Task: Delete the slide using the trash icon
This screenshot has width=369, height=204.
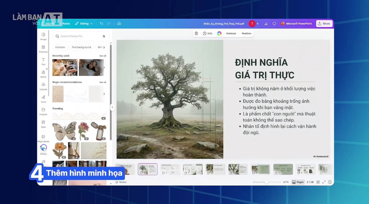Action: click(196, 33)
